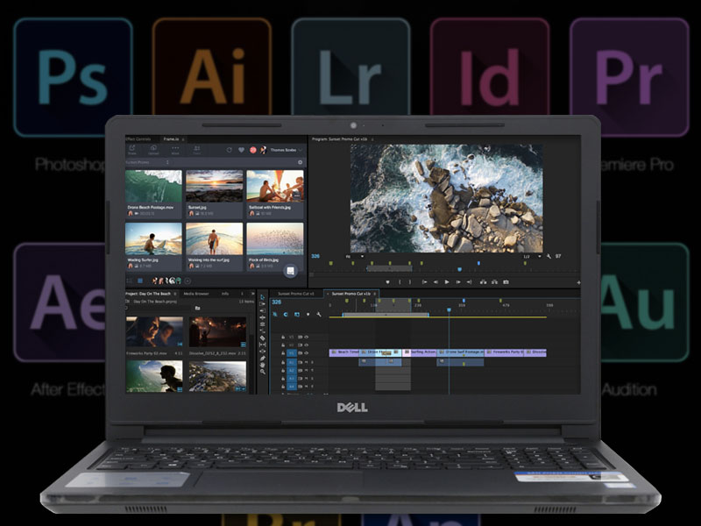Click the Lightroom Lr icon in the background
Image resolution: width=701 pixels, height=526 pixels.
point(351,68)
